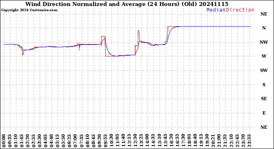Viewport: 274px width, 149px height.
Task: Click the 08:45 time axis label
Action: coord(93,141)
